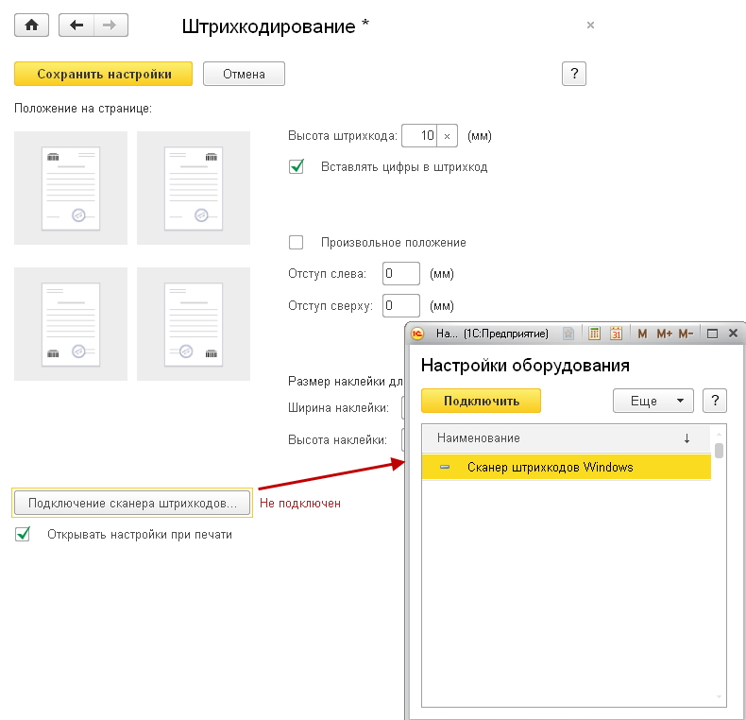
Task: Click the Home icon button
Action: click(31, 26)
